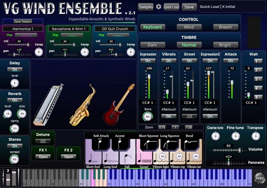
Task: Click the Reverb size knob
Action: click(22, 114)
